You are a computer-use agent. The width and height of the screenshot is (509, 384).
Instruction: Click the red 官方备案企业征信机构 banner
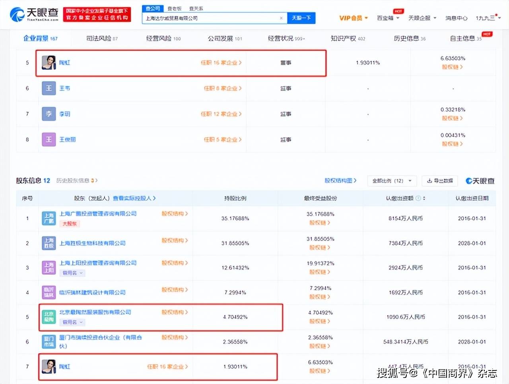(x=97, y=14)
